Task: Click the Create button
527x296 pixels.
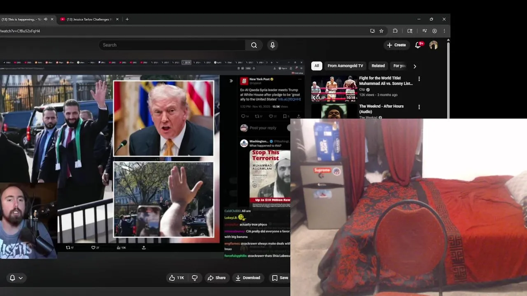Action: coord(396,45)
